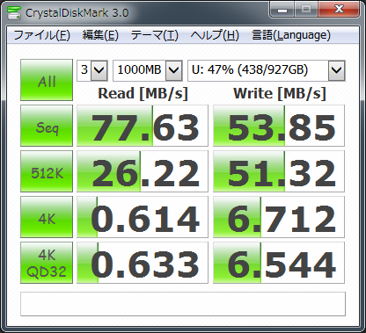Screen dimensions: 366x333
Task: Click the Read [MB/s] column header
Action: pyautogui.click(x=143, y=94)
